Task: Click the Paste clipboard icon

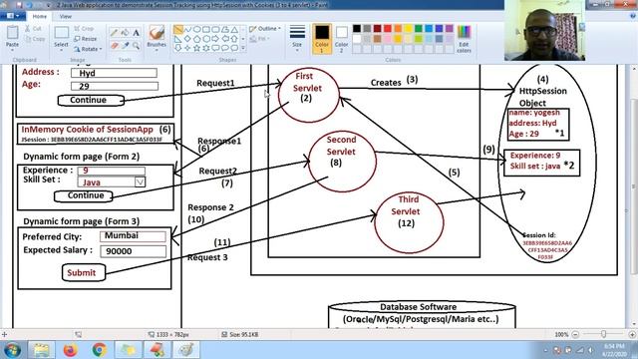Action: pyautogui.click(x=12, y=33)
